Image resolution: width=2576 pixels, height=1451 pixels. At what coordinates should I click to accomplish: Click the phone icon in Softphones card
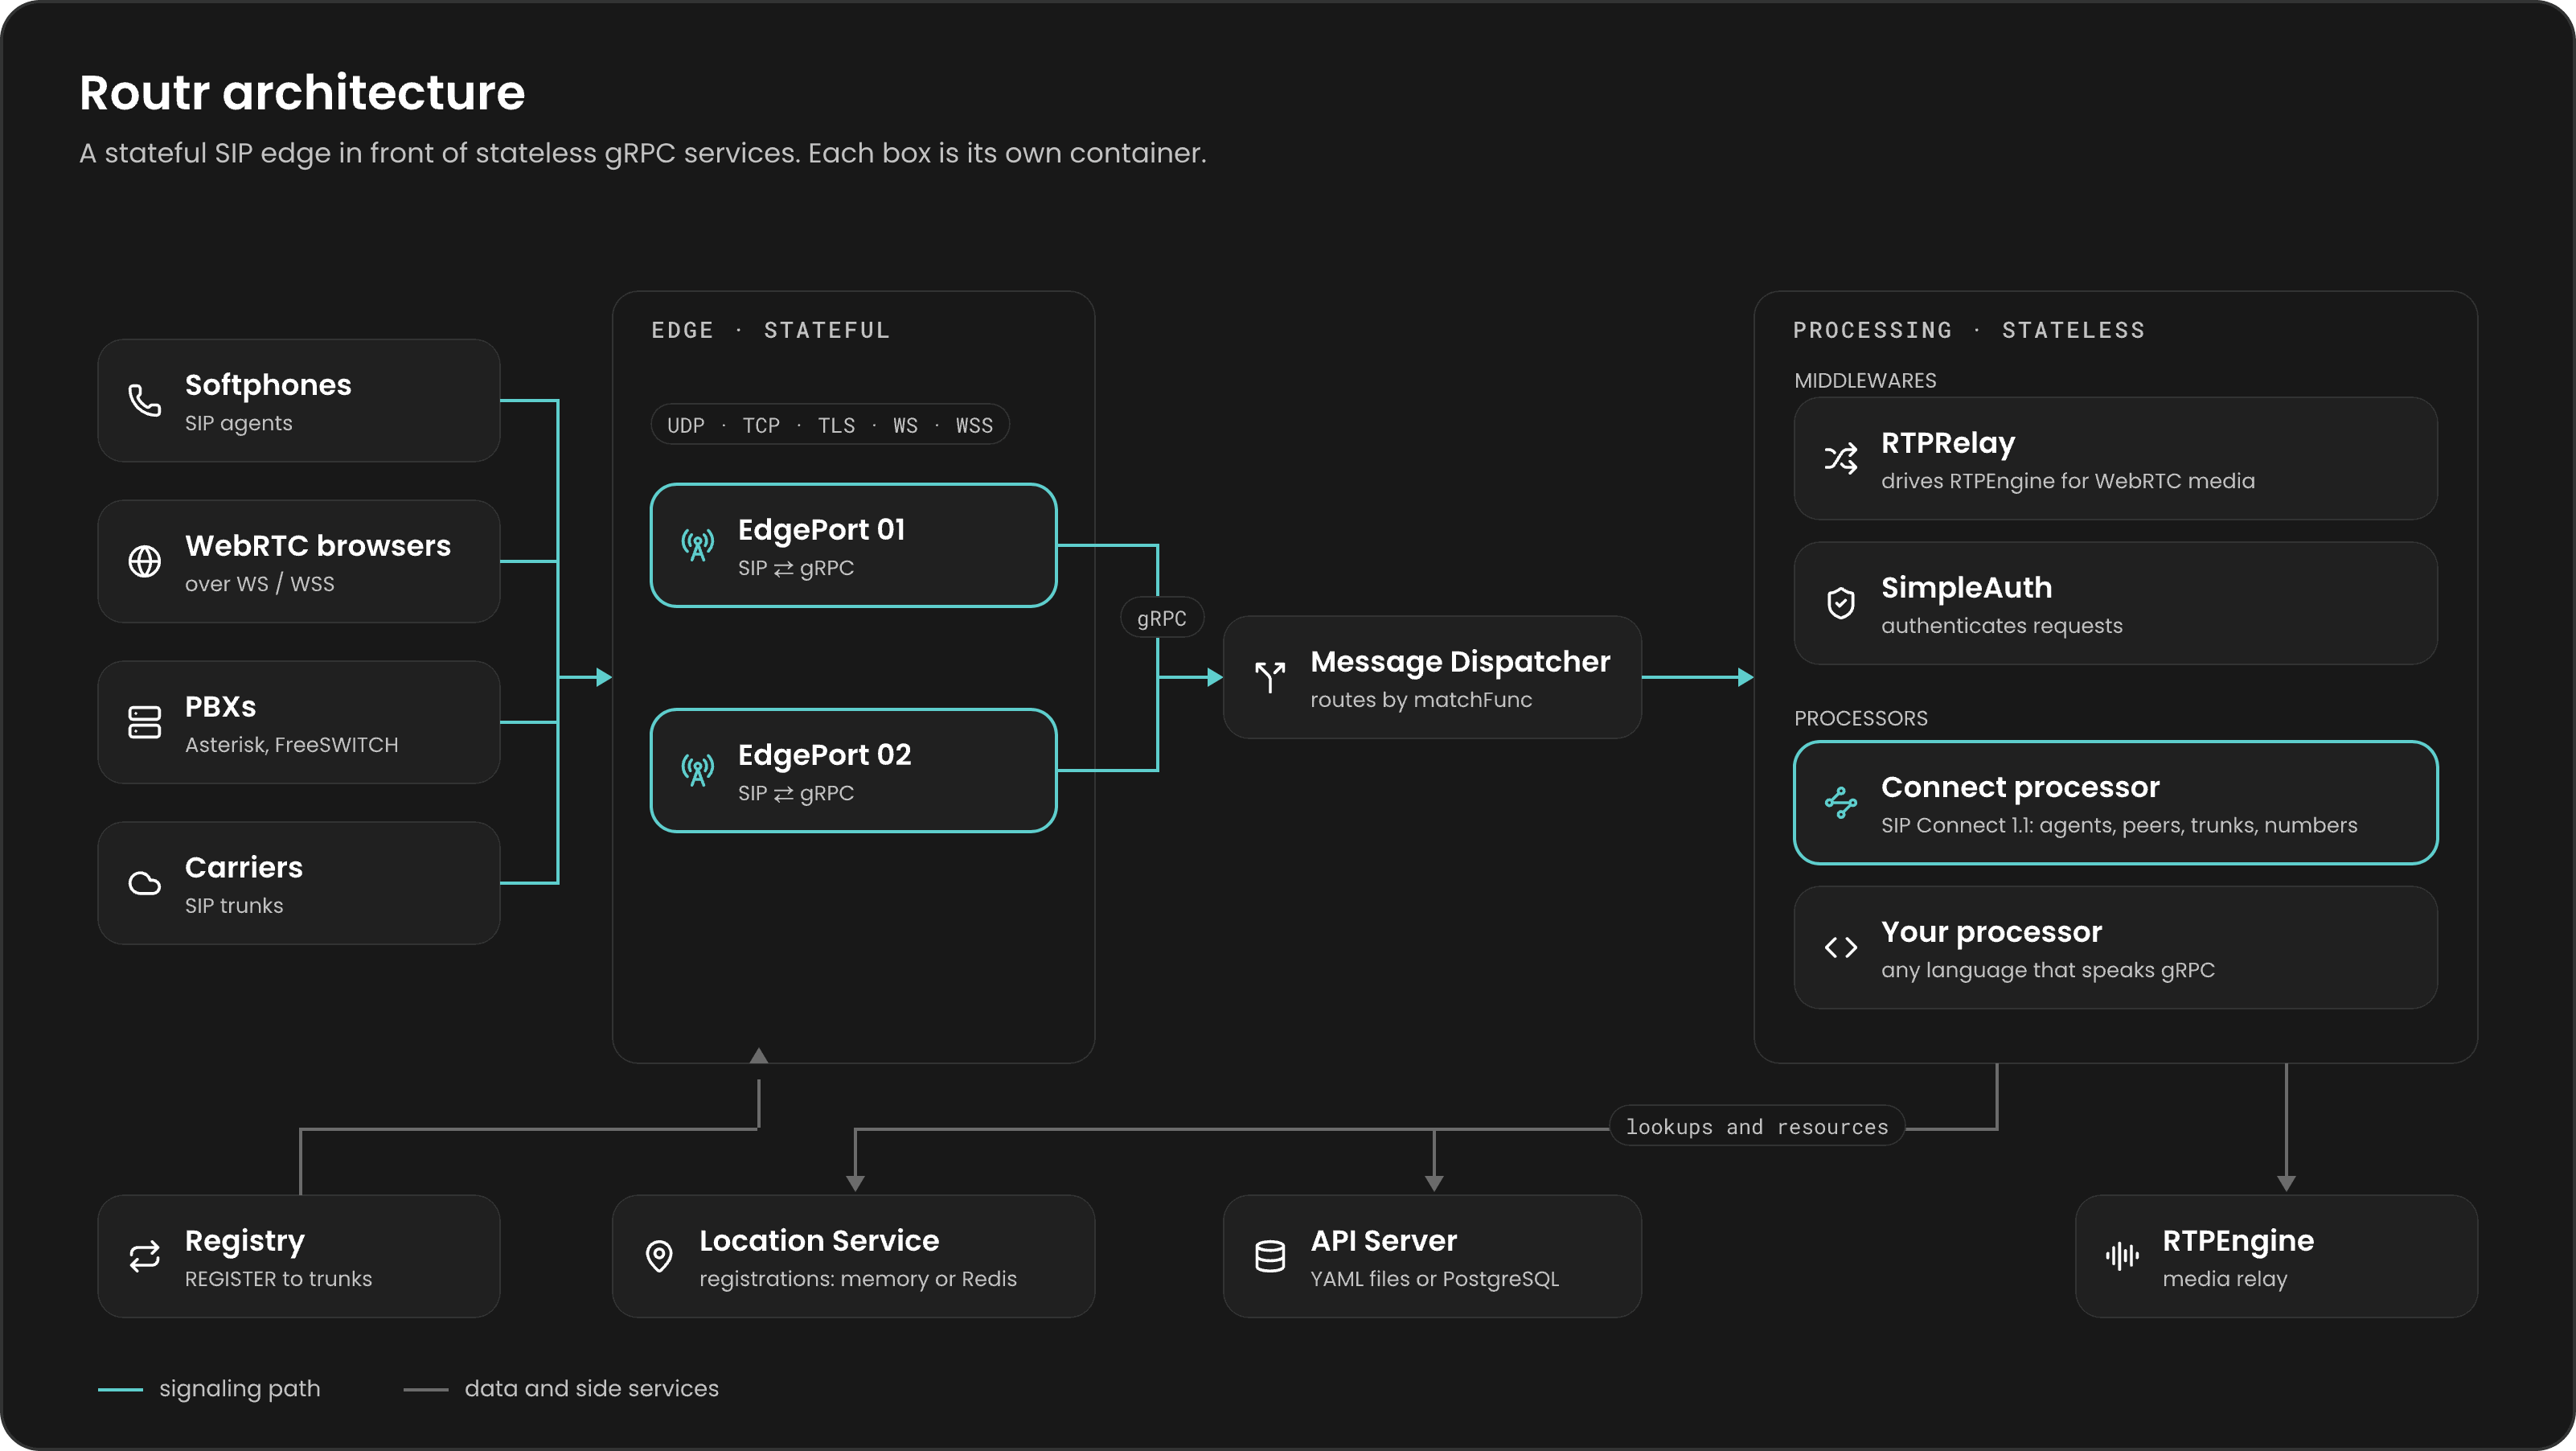[144, 401]
